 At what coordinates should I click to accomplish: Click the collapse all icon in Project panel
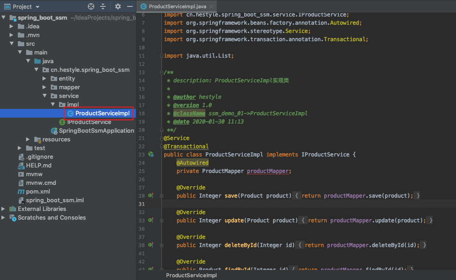coord(103,6)
